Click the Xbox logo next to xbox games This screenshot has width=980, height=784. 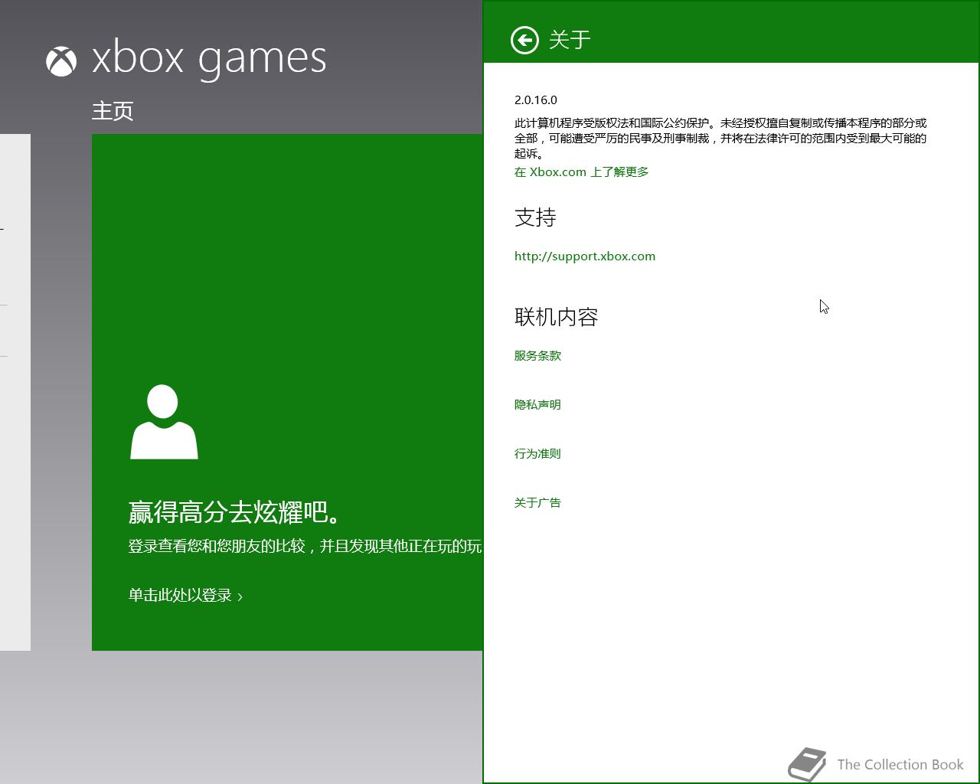(61, 61)
